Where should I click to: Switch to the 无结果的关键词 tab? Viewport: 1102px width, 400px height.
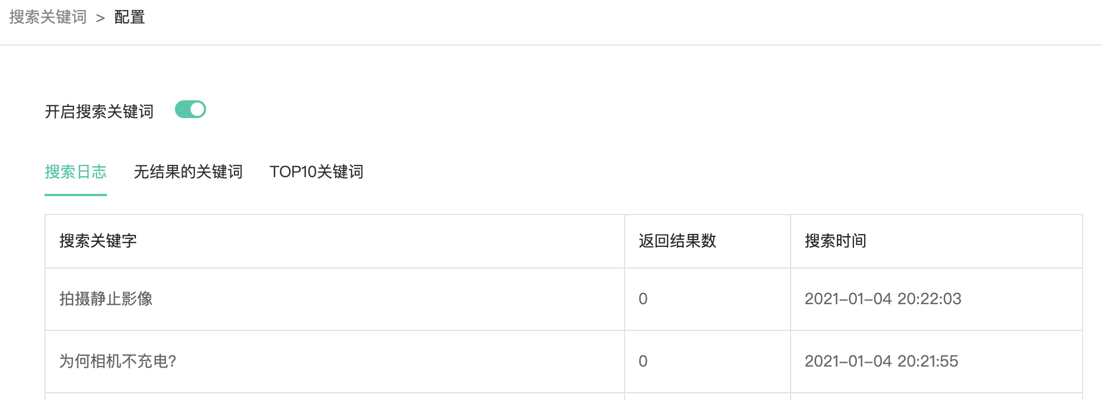click(188, 172)
